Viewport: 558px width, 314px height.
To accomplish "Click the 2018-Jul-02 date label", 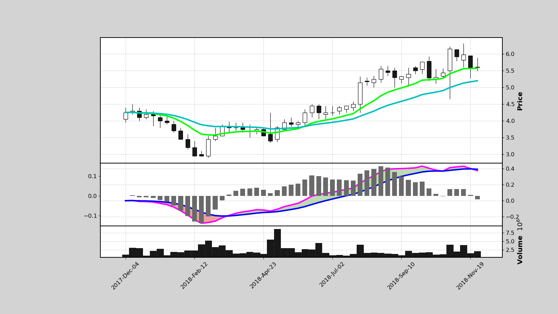I will pos(332,274).
